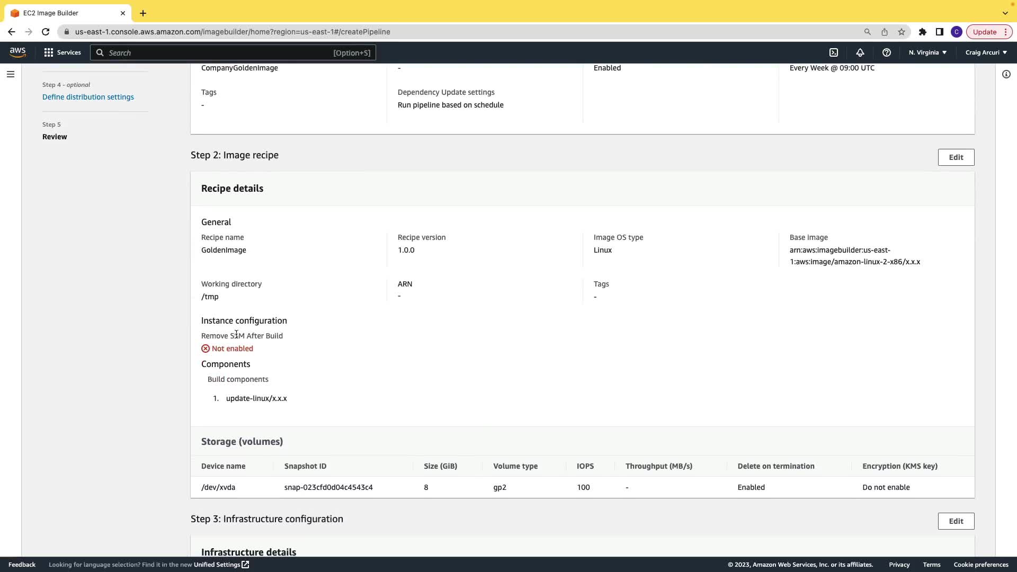Viewport: 1017px width, 572px height.
Task: Go to Define distribution settings step
Action: [x=88, y=97]
